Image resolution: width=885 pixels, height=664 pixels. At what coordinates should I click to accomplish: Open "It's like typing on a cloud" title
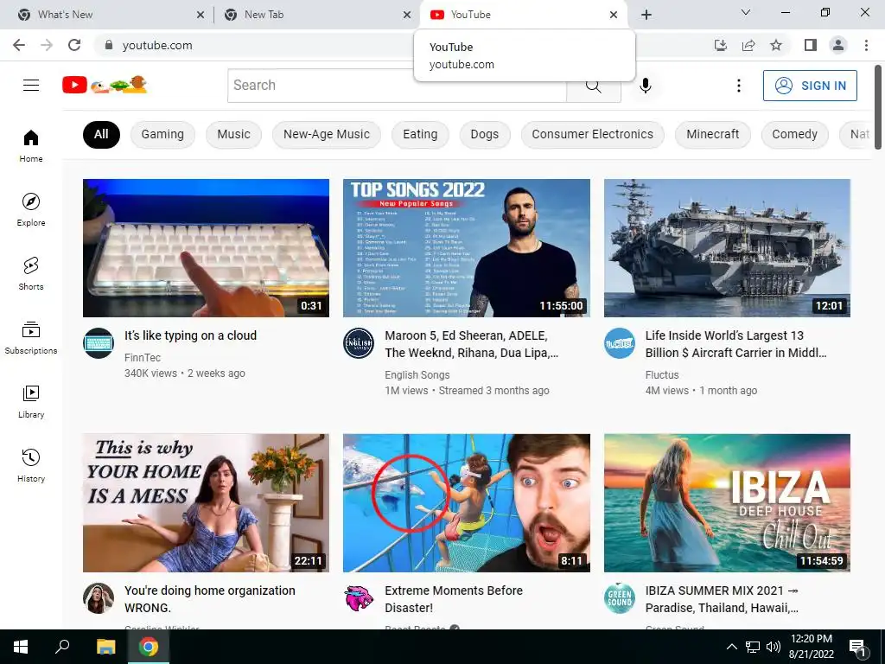(191, 335)
